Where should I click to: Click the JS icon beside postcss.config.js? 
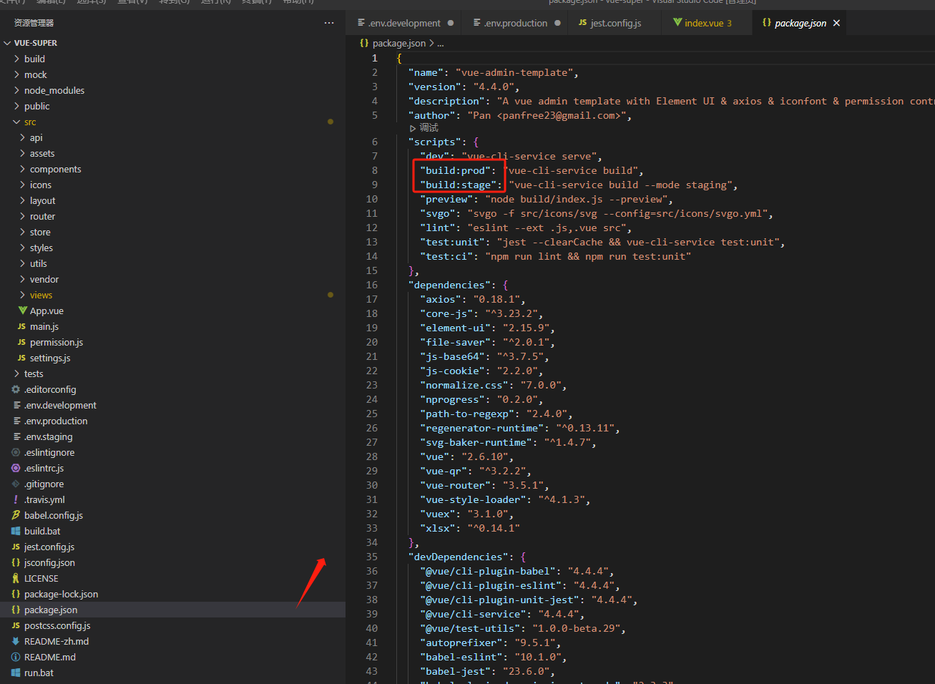click(16, 625)
